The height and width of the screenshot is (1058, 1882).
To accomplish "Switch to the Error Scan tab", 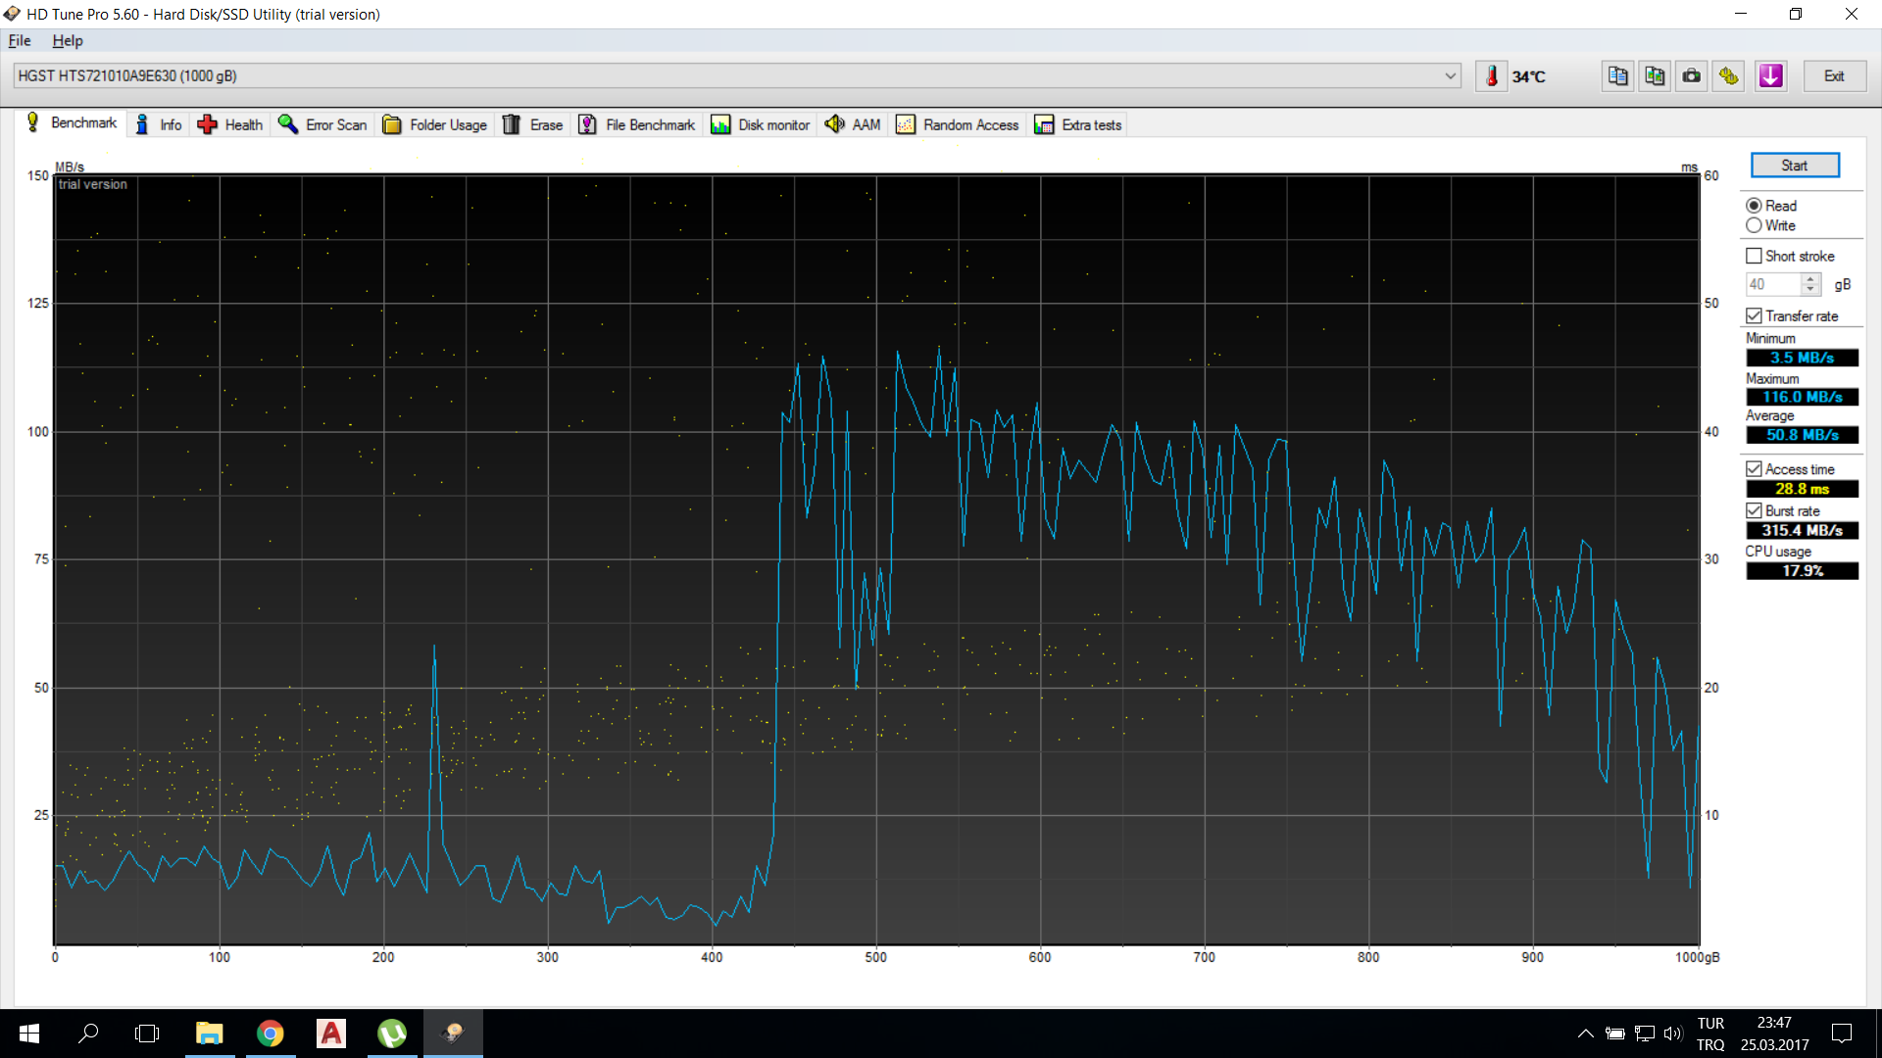I will click(x=323, y=124).
